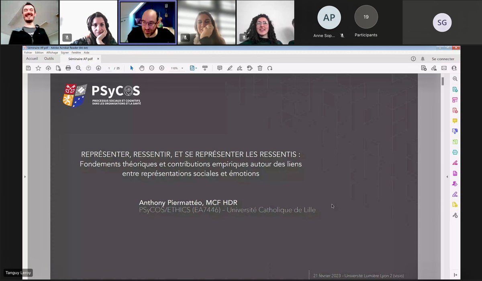Screen dimensions: 482x281
Task: Select the arrow selection tool
Action: click(132, 68)
